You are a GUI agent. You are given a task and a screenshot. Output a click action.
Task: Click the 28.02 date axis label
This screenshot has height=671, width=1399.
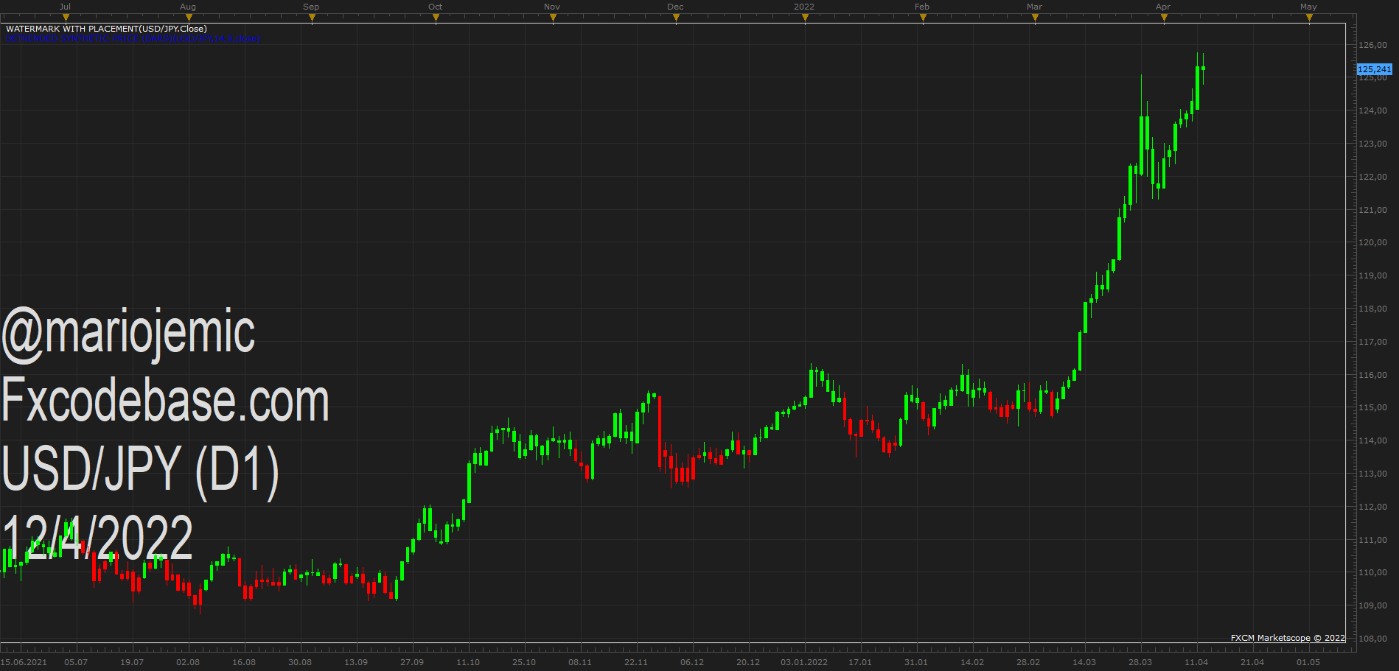[1028, 662]
